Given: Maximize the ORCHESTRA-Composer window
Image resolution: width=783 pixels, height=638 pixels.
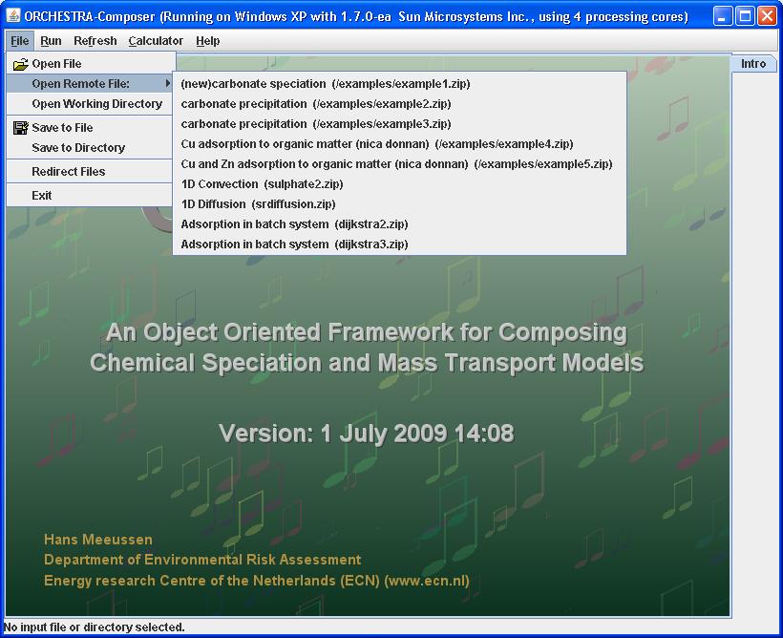Looking at the screenshot, I should pos(745,16).
